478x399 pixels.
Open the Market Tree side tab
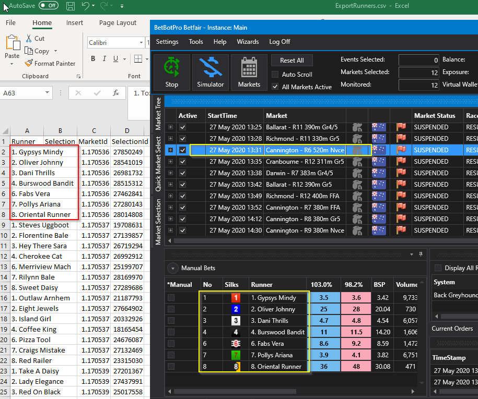point(158,114)
